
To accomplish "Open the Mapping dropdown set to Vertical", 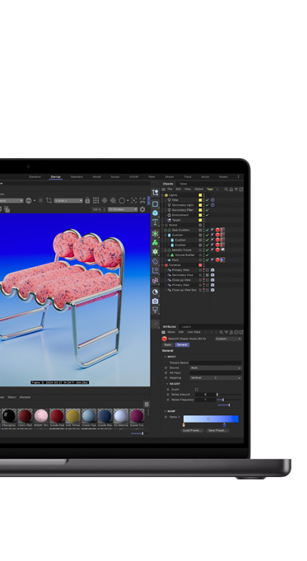I will (x=215, y=378).
